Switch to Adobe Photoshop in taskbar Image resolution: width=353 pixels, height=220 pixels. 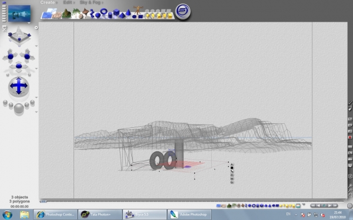(x=189, y=214)
